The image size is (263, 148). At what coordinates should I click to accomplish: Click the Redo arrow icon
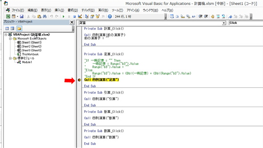point(57,16)
